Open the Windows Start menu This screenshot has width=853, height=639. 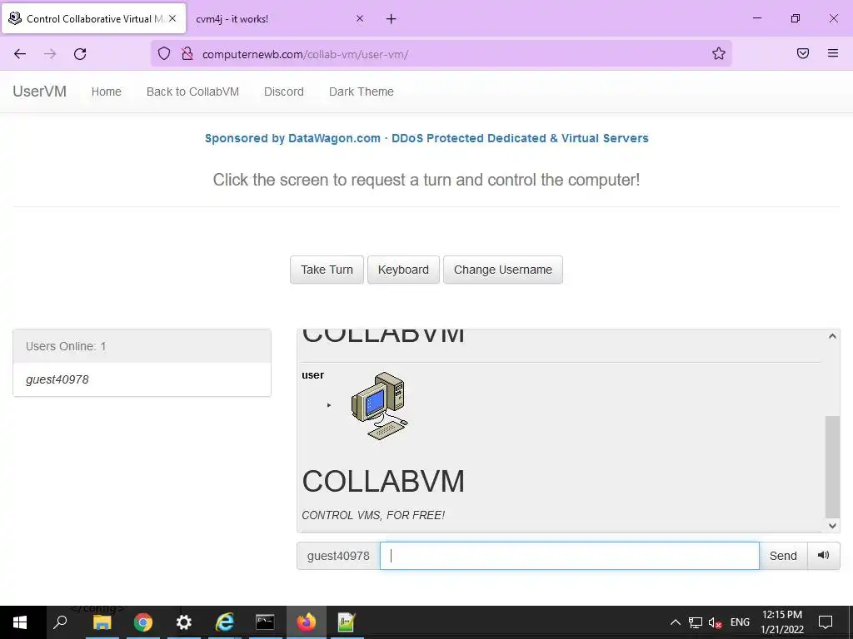point(20,622)
